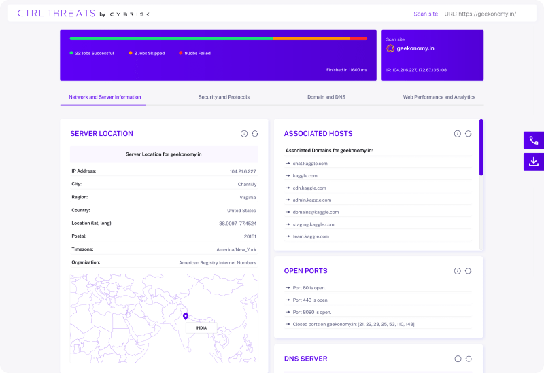The height and width of the screenshot is (373, 544).
Task: Click the phone call icon button
Action: pyautogui.click(x=534, y=141)
